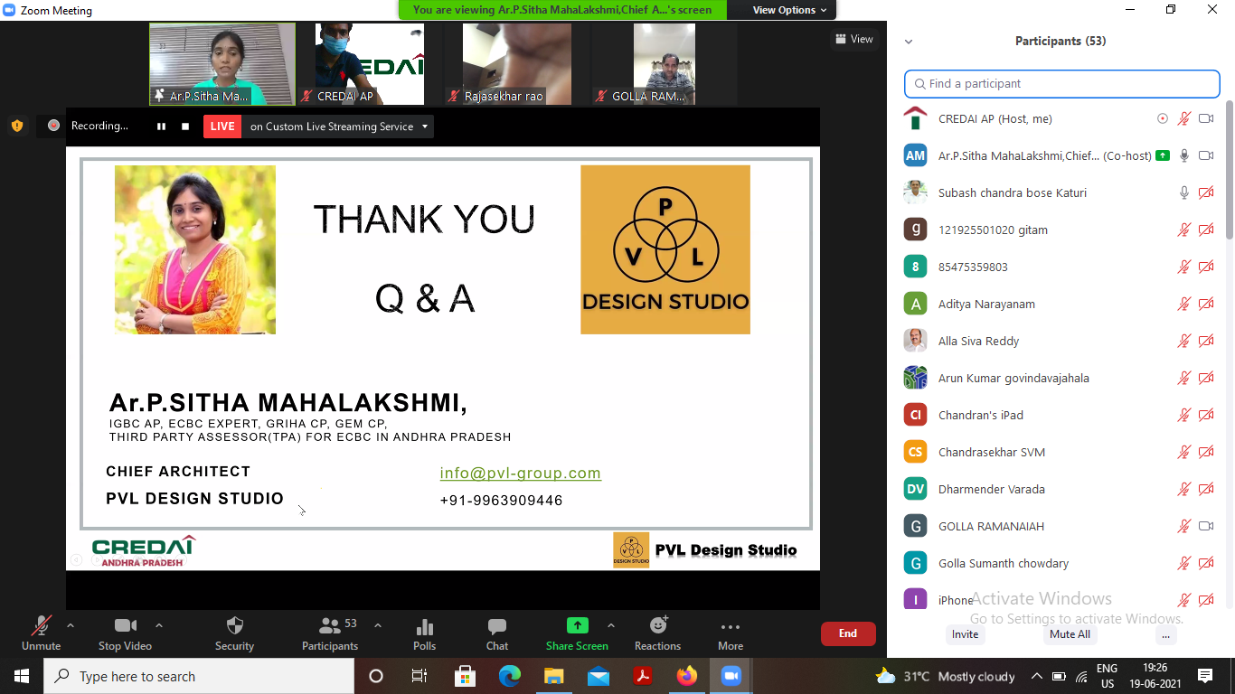The width and height of the screenshot is (1235, 694).
Task: Click the Mute All button
Action: pos(1070,634)
